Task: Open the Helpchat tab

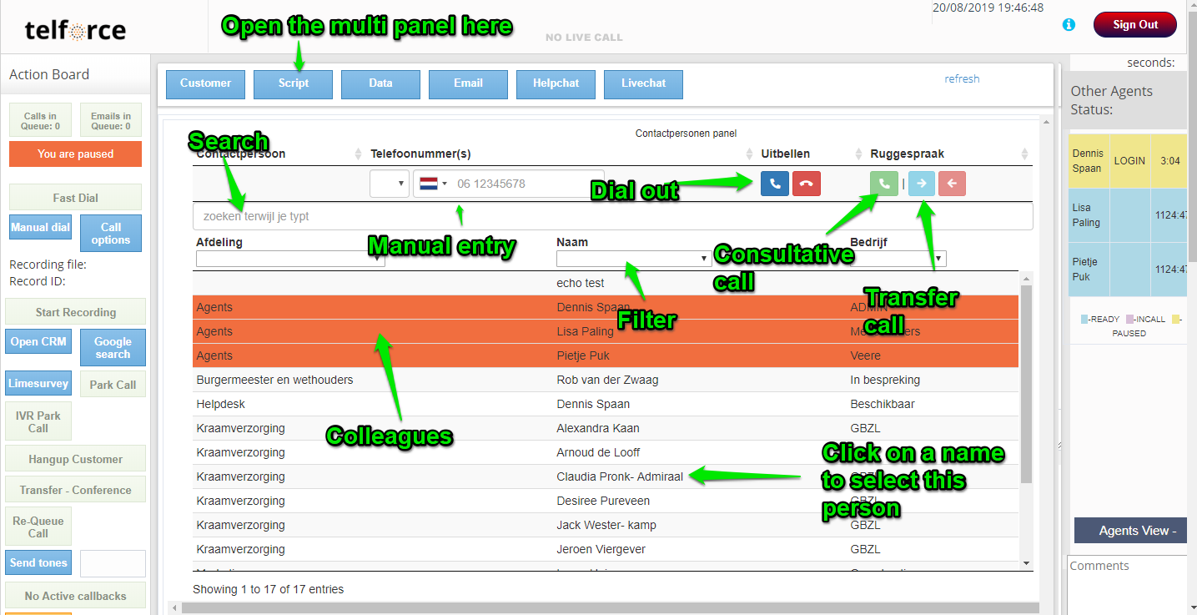Action: (556, 83)
